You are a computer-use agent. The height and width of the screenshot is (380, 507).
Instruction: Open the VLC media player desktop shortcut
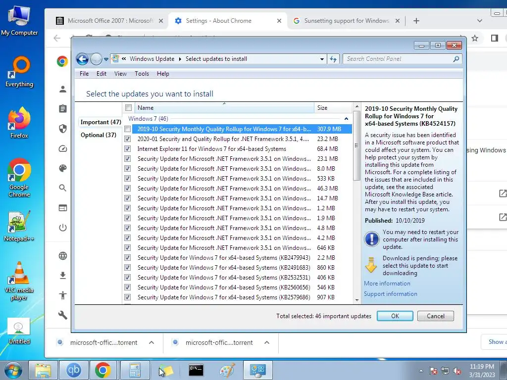click(x=19, y=281)
